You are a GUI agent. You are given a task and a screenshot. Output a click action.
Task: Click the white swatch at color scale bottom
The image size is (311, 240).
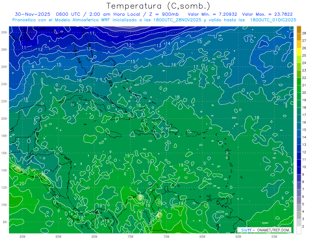click(299, 230)
